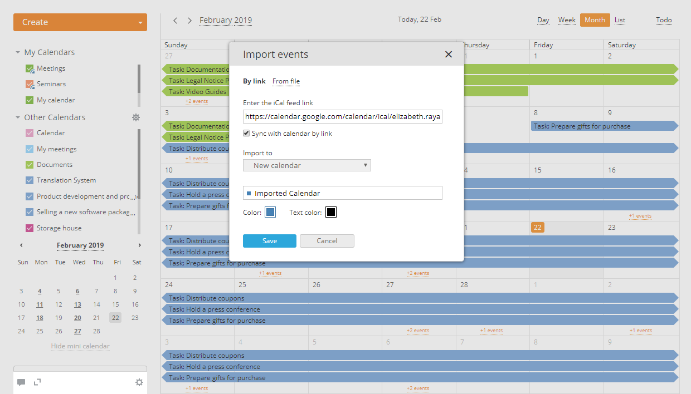
Task: Collapse the Other Calendars section
Action: click(x=17, y=117)
